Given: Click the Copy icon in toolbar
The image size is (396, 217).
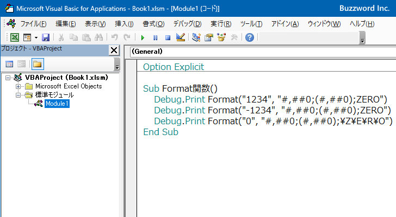Looking at the screenshot, I should pos(73,38).
